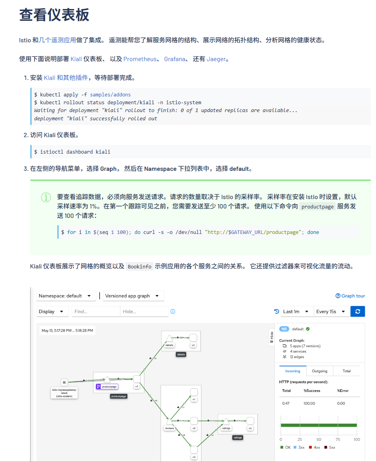
Task: Click the ratings app box label
Action: point(238,438)
